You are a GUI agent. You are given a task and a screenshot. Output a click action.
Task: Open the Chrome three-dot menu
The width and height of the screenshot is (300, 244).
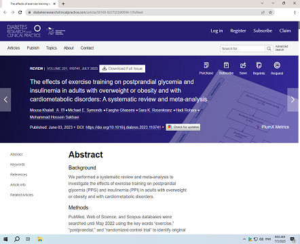point(295,12)
